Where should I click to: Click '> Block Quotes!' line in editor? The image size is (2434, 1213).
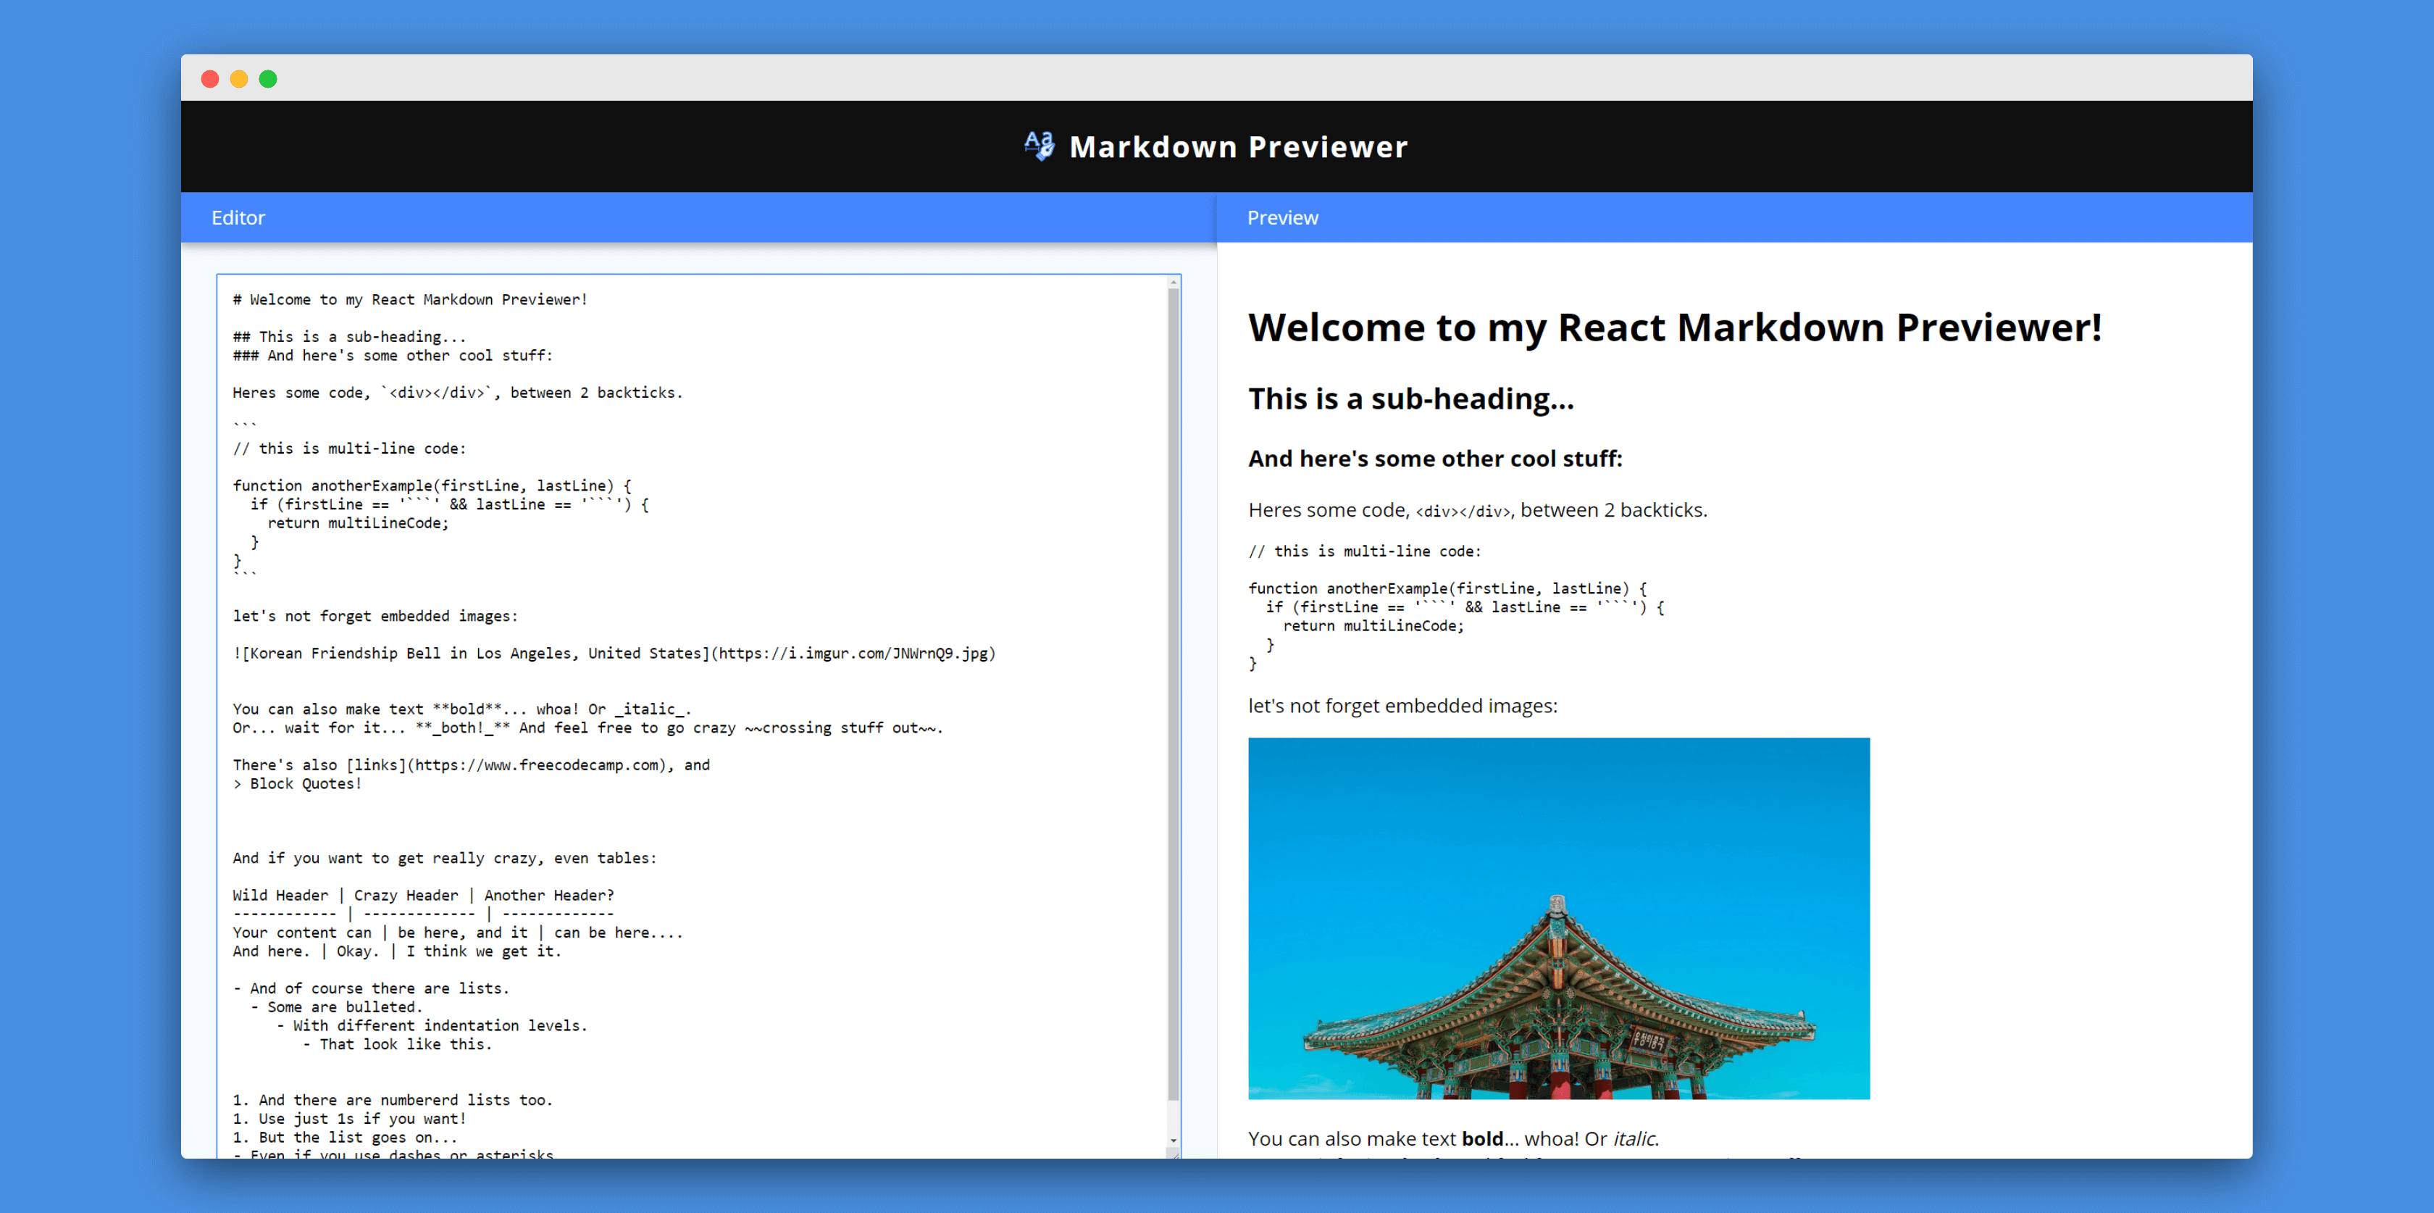[298, 784]
